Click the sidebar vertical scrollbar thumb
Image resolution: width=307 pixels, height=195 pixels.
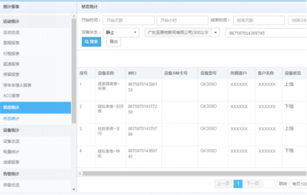[74, 71]
